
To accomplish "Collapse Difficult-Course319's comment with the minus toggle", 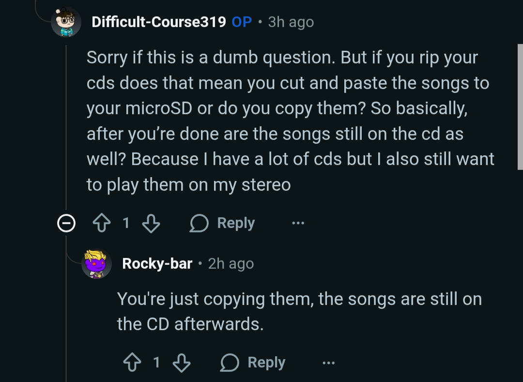I will point(65,223).
